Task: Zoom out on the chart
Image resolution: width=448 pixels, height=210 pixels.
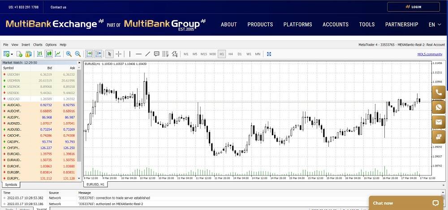Action: (x=78, y=54)
